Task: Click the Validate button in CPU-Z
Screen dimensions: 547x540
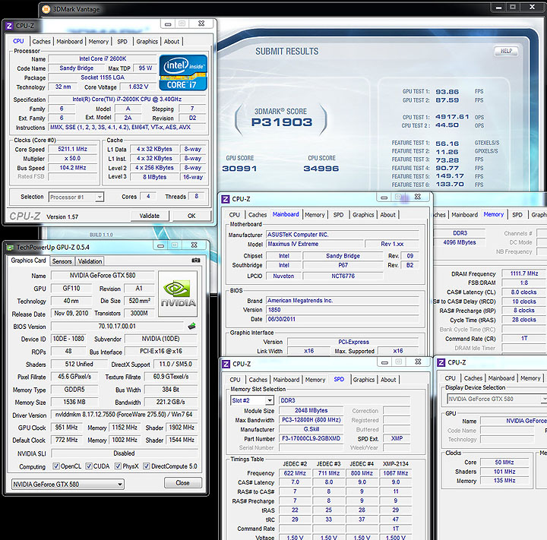Action: tap(150, 216)
